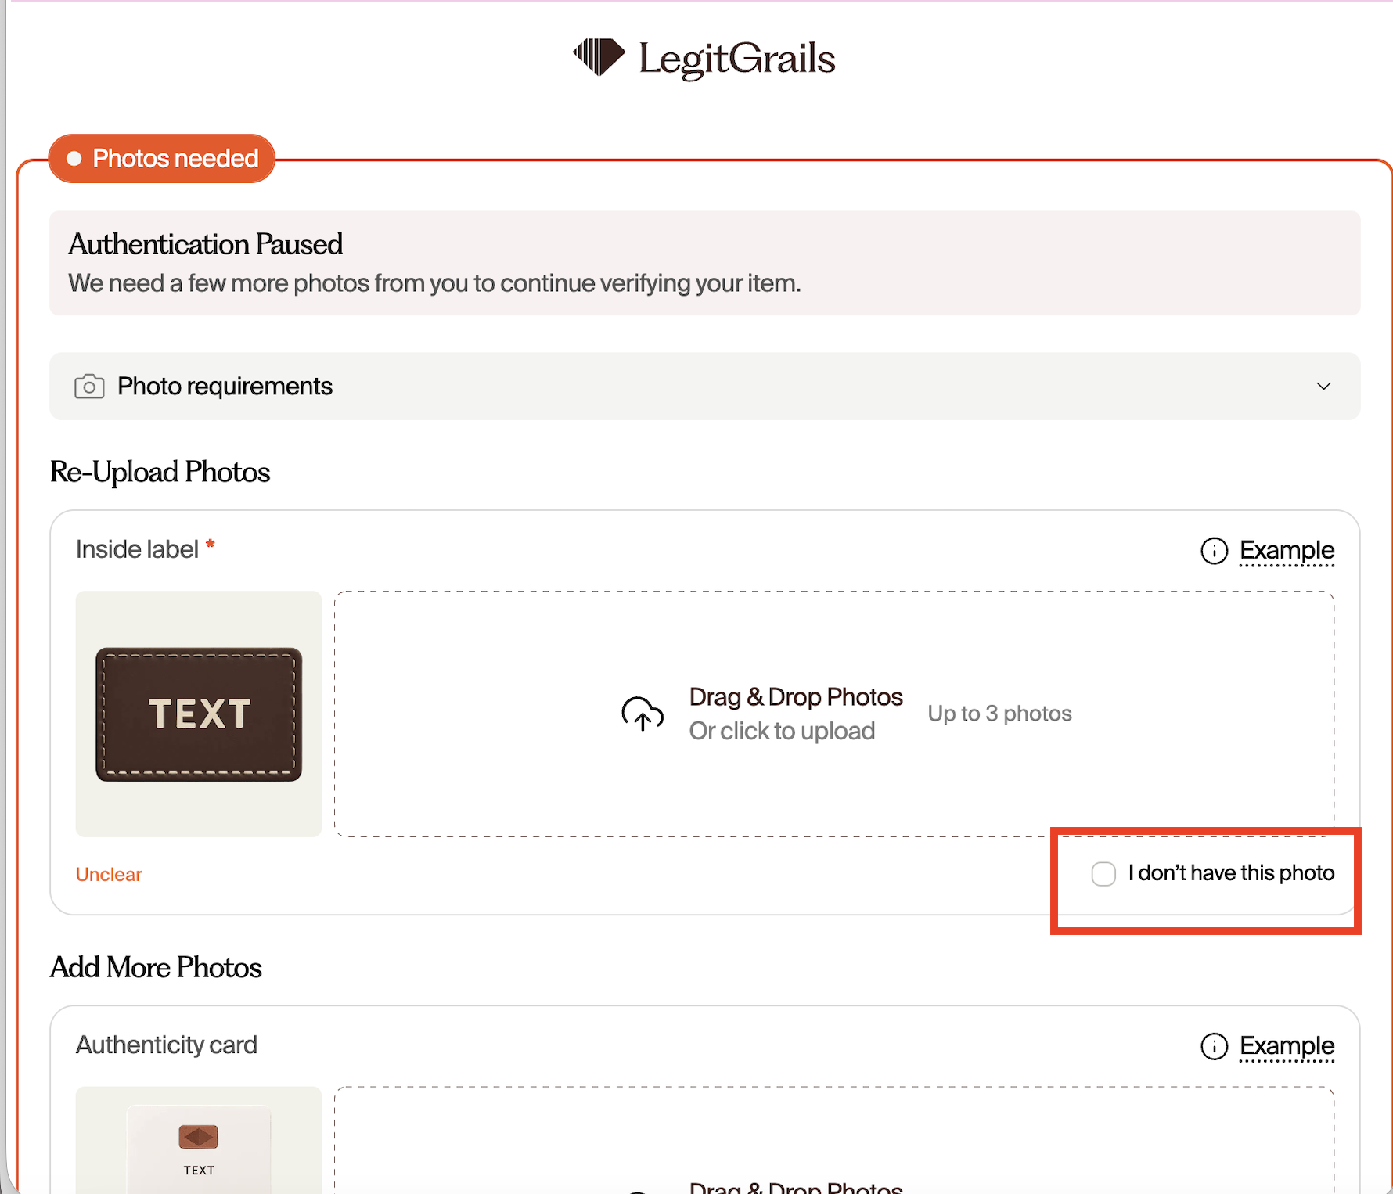
Task: Click Drag & Drop Photos in Inside label area
Action: [796, 697]
